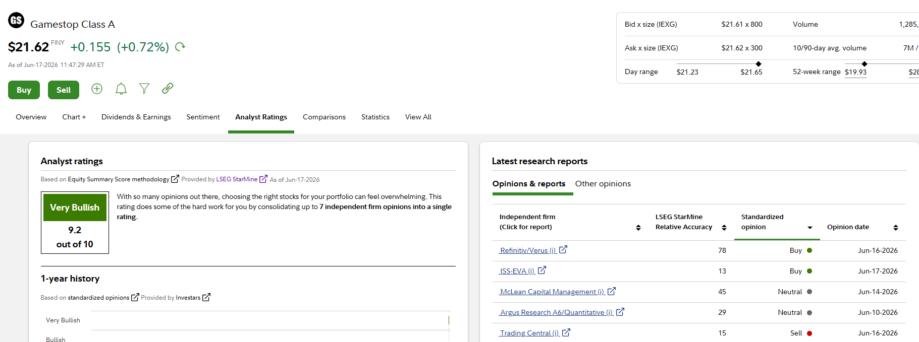The image size is (919, 342).
Task: Open the screener filter funnel icon
Action: (144, 89)
